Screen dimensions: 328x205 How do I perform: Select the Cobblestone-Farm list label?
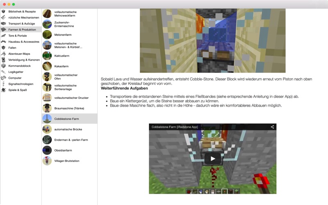[x=66, y=119]
